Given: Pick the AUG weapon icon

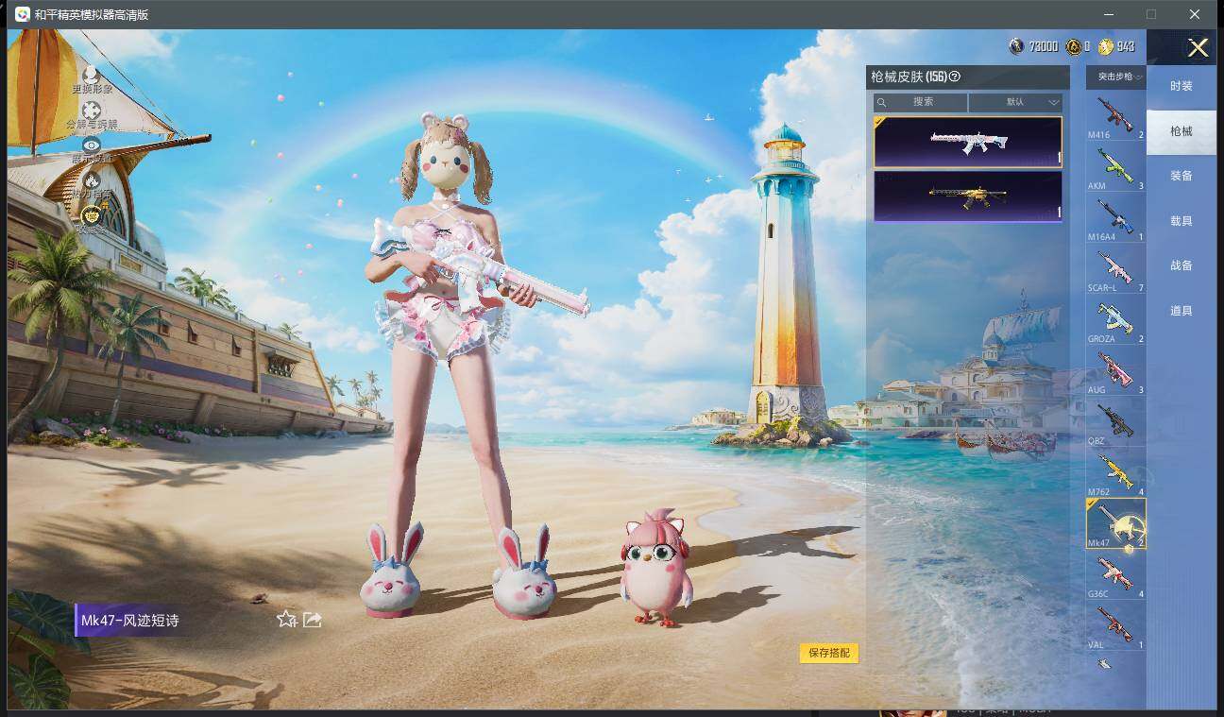Looking at the screenshot, I should tap(1115, 371).
